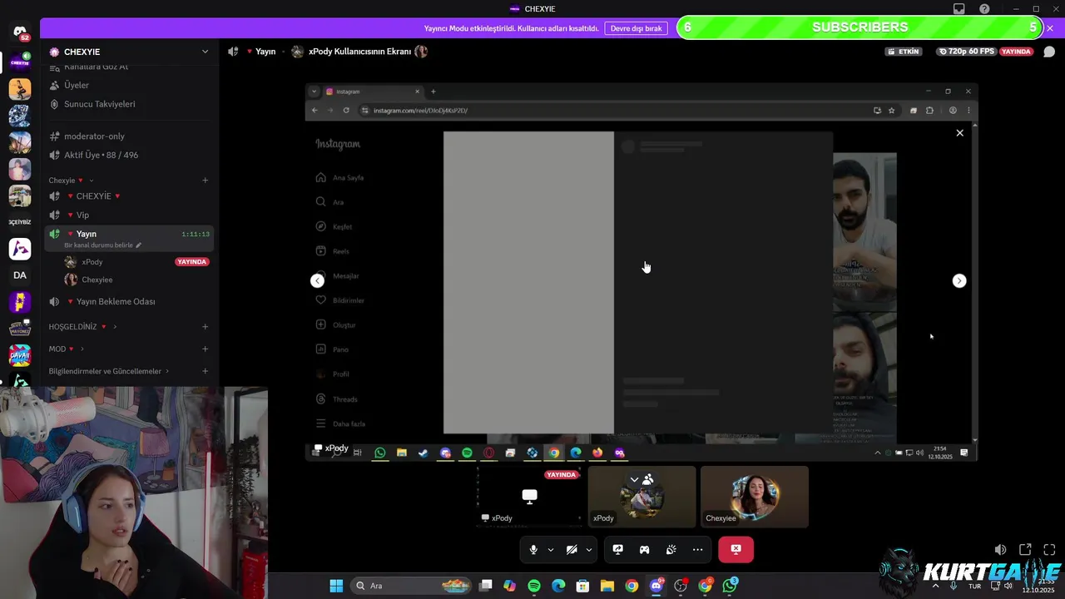Disconnect from the voice call
Image resolution: width=1065 pixels, height=599 pixels.
pos(736,550)
